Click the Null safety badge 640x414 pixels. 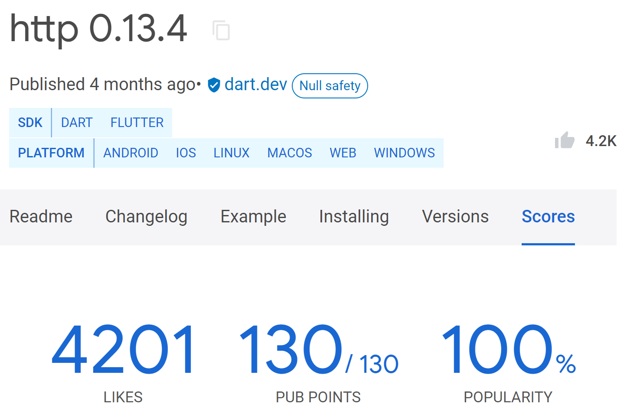330,86
